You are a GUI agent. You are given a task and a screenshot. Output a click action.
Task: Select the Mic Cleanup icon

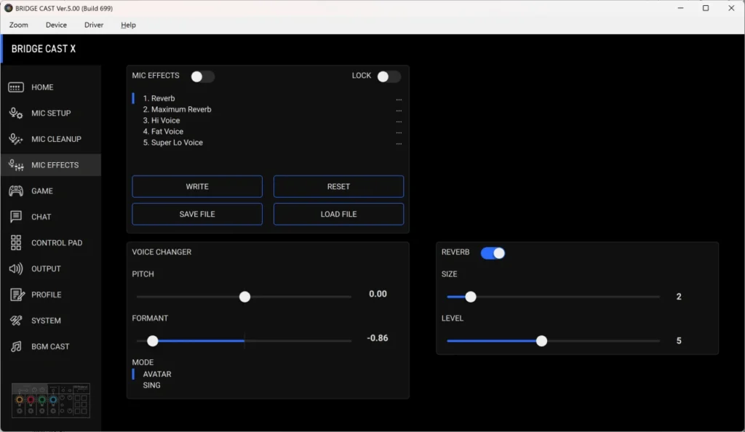[x=16, y=139]
